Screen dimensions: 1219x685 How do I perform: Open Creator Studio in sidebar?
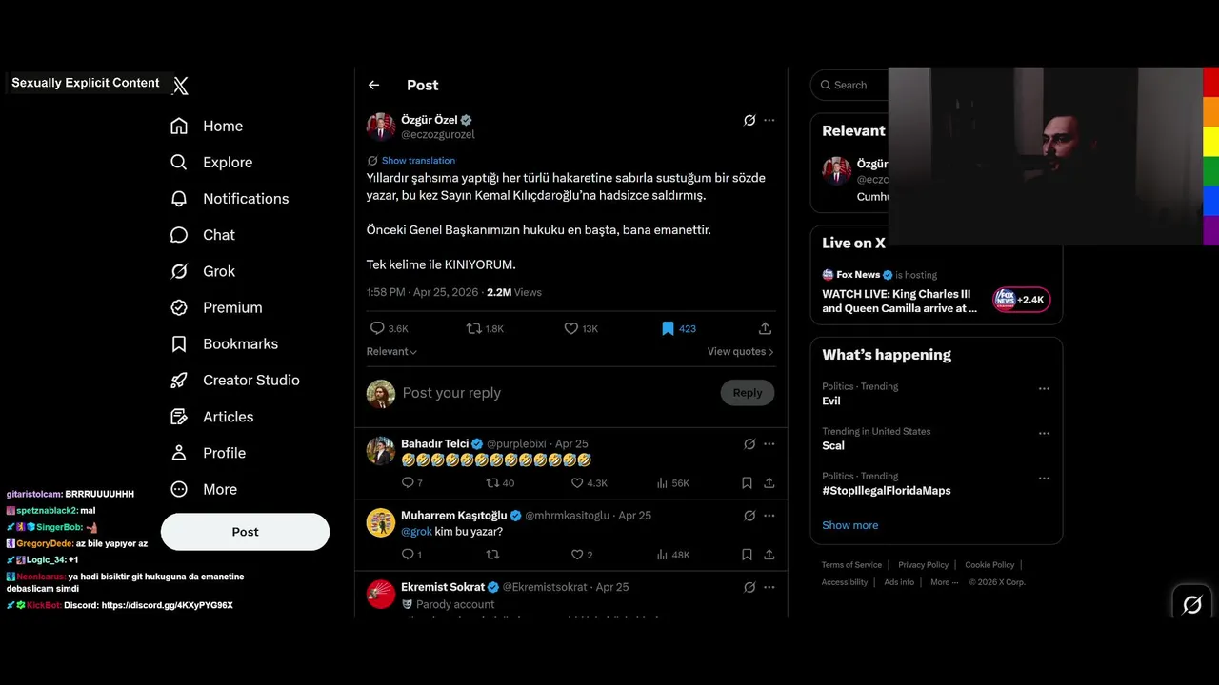235,380
